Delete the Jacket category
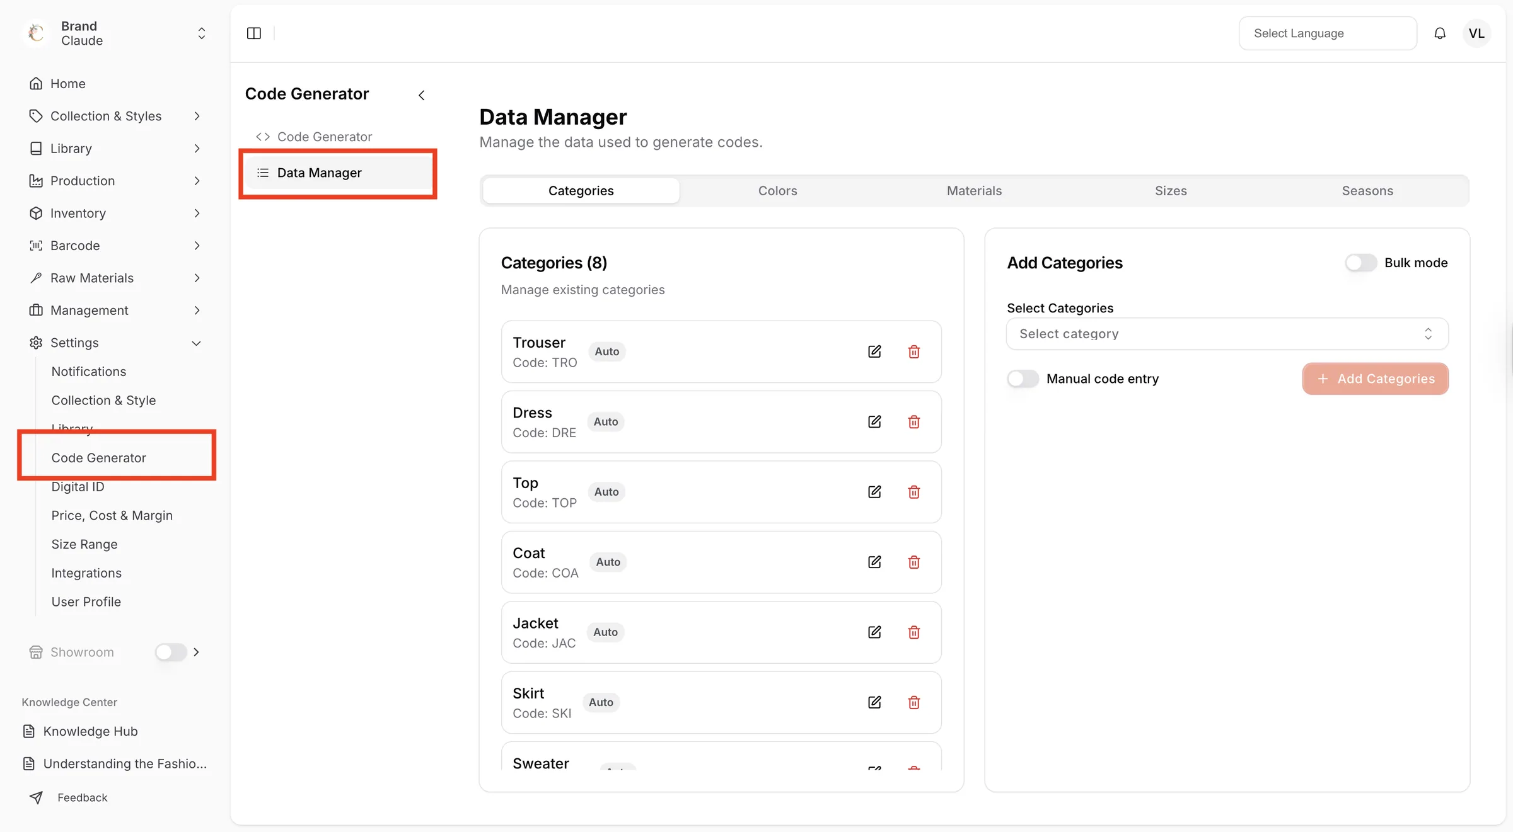Screen dimensions: 1513x832 (x=914, y=632)
